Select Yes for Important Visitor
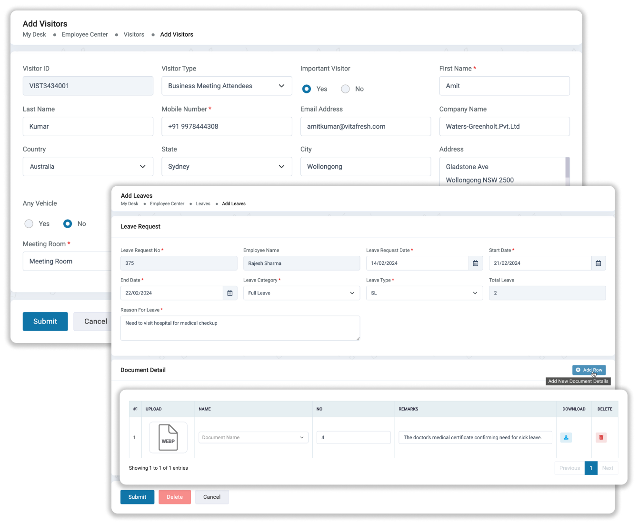 coord(305,89)
